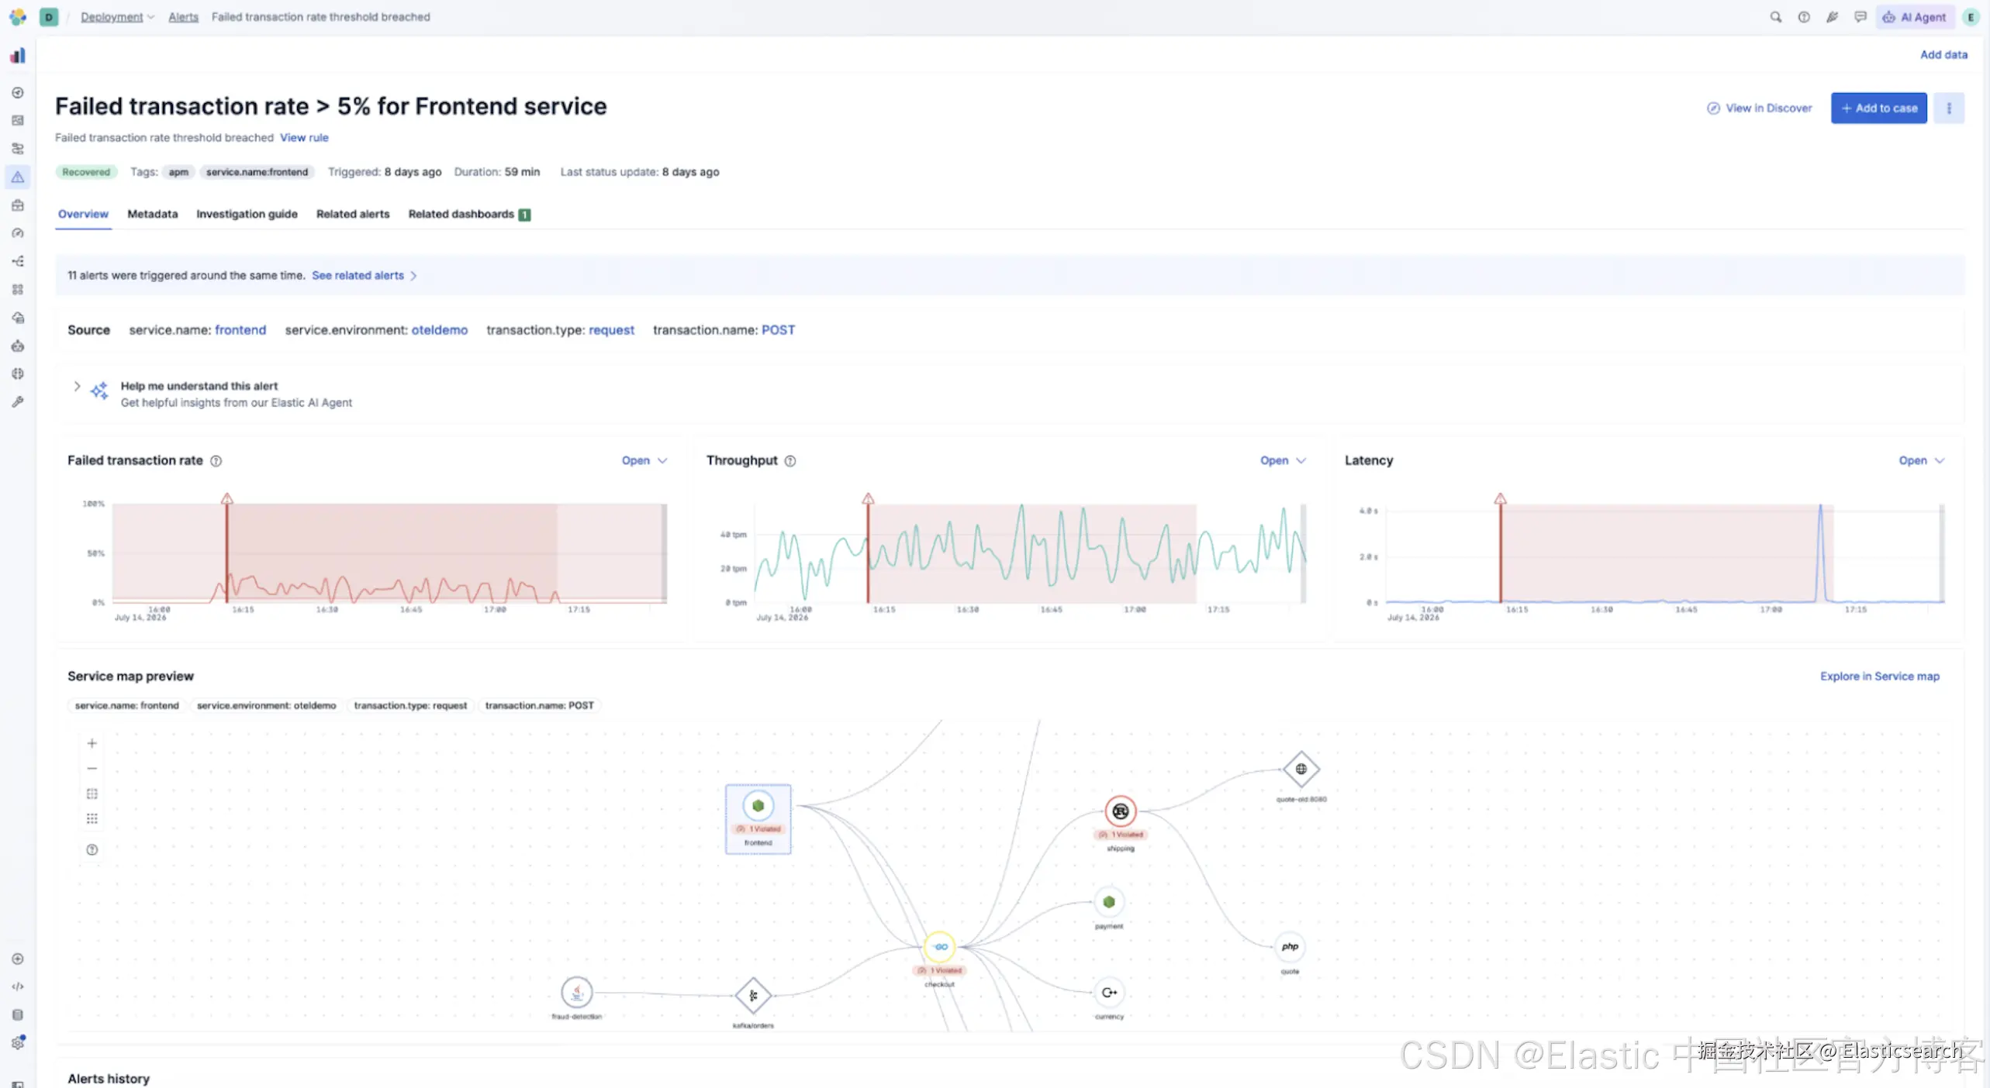Select the quote PHP service node

(1289, 947)
